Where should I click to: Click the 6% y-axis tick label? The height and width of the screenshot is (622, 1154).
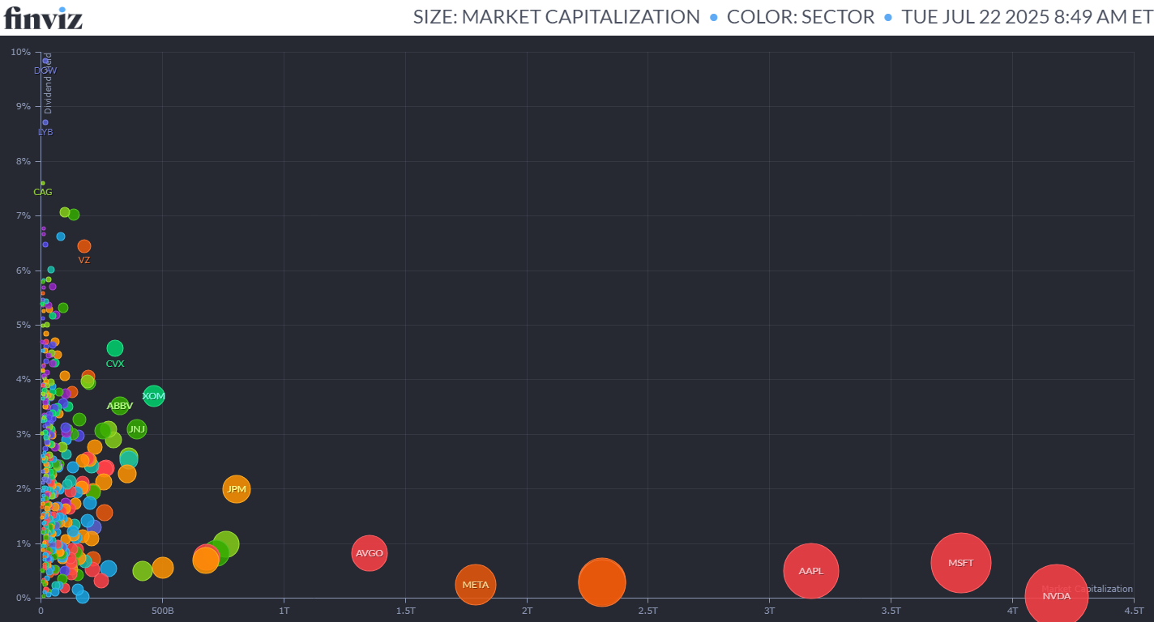(x=24, y=271)
